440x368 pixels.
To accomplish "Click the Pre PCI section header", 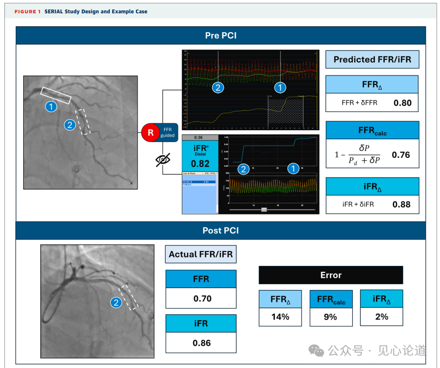I will click(221, 36).
